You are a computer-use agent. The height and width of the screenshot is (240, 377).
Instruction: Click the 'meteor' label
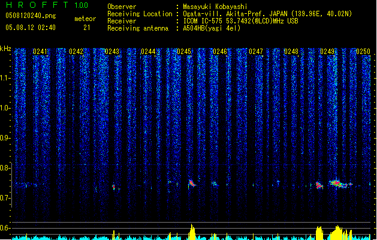(x=85, y=19)
